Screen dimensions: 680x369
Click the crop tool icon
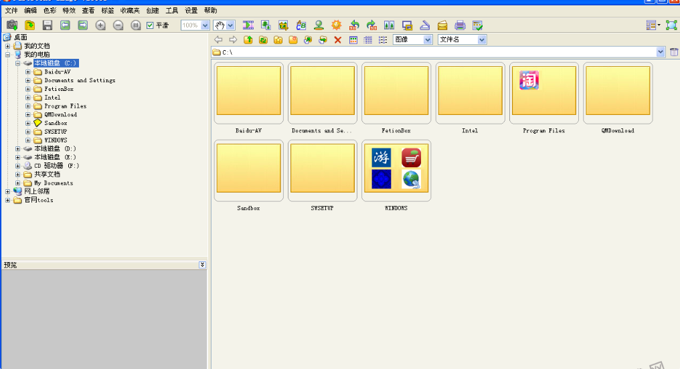283,25
